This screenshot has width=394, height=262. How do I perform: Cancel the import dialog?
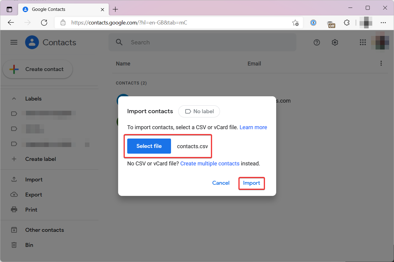(x=221, y=183)
